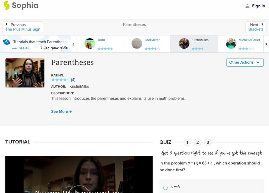Click the large Parentheses tutorial thumbnail
Screen dimensions: 269x193
coord(25,73)
